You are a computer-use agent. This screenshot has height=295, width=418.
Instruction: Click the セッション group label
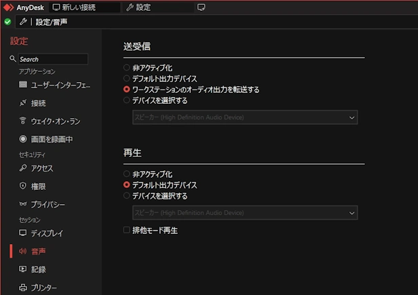[x=30, y=220]
